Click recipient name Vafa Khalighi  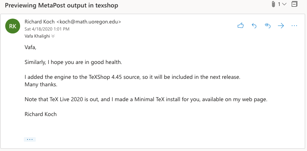click(37, 36)
